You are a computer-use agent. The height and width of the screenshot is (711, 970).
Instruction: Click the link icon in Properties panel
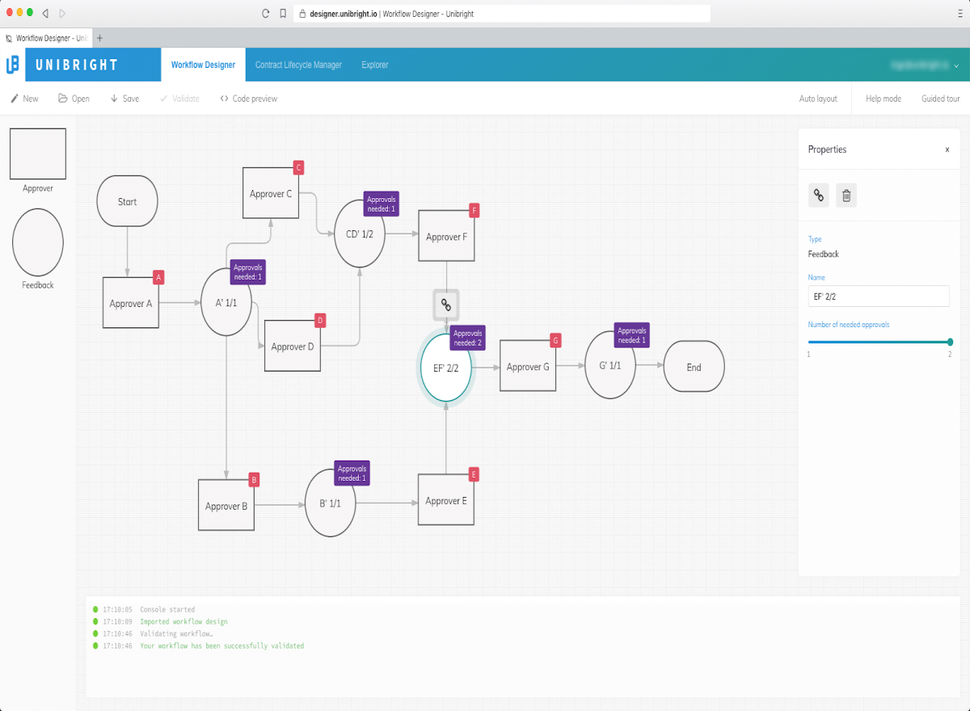[819, 195]
